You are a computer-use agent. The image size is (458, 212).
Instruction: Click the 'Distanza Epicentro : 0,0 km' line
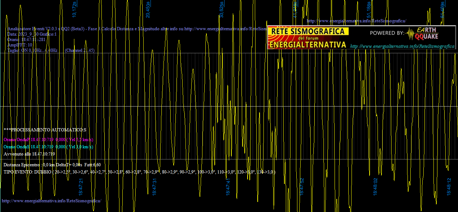pyautogui.click(x=52, y=165)
